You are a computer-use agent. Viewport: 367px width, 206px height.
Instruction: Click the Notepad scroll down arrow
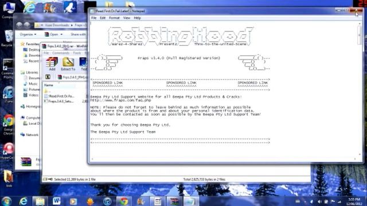(360, 154)
